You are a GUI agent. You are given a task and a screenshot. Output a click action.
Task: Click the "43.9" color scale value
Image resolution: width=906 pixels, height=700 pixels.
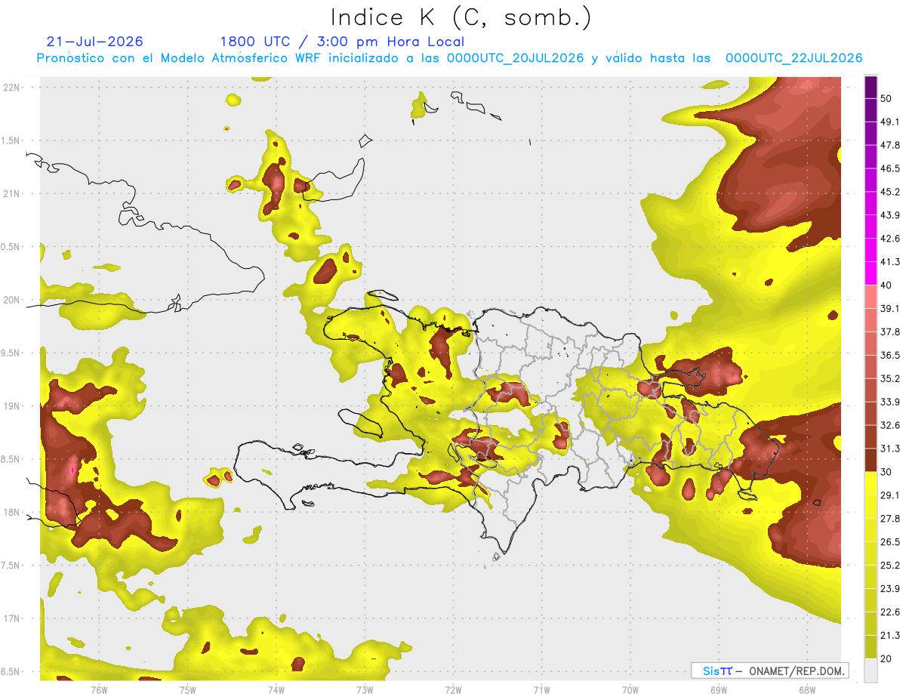coord(890,215)
